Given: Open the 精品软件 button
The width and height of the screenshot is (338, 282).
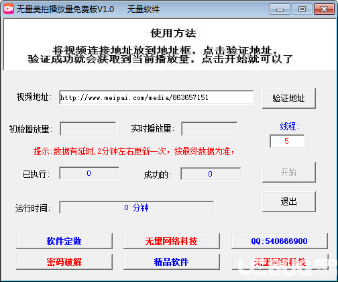Looking at the screenshot, I should [x=172, y=262].
